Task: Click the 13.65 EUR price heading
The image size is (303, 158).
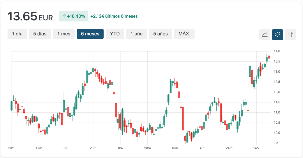Action: (30, 16)
